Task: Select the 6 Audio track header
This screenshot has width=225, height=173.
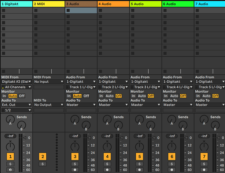Action: coord(178,4)
